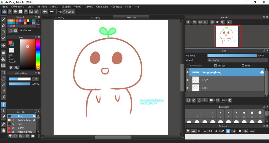Delete palette color with trash icon
This screenshot has height=143, width=269.
(15, 30)
